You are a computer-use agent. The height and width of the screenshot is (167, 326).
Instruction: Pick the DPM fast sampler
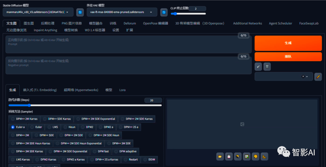coord(101,151)
